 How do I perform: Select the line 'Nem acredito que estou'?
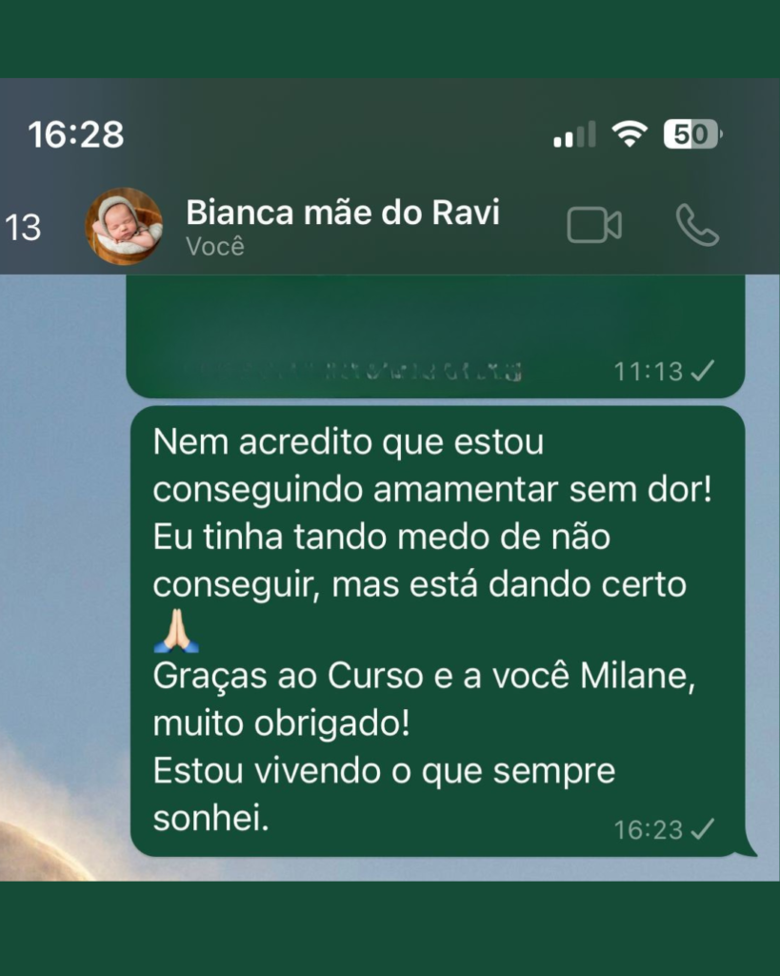coord(349,442)
